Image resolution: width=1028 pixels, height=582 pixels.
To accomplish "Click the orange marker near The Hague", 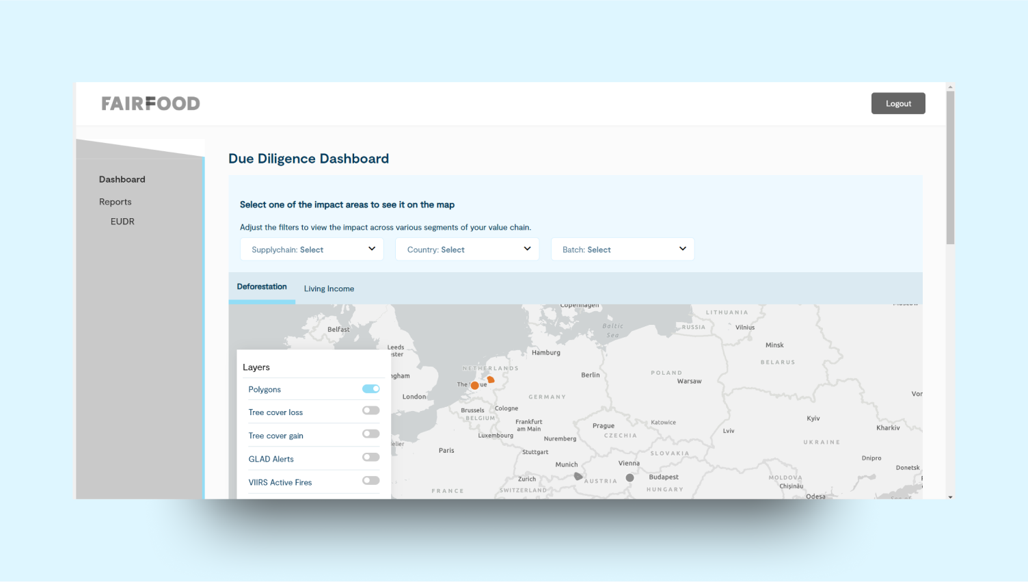I will (x=474, y=386).
